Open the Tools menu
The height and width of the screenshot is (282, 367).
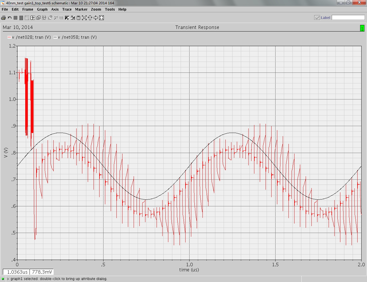(x=110, y=9)
